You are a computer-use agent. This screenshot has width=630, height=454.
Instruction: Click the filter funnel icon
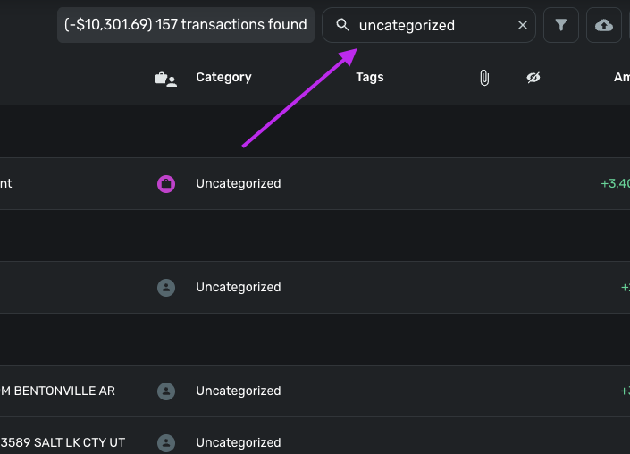[x=561, y=25]
